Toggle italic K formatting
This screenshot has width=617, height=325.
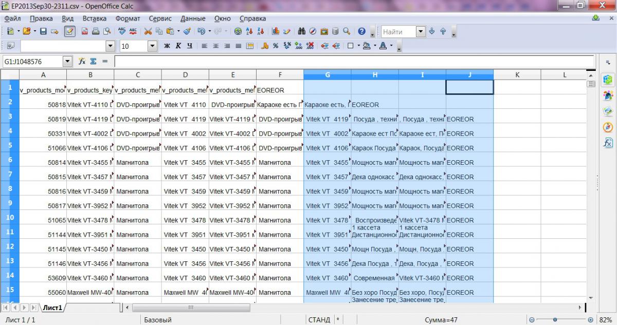coord(178,46)
